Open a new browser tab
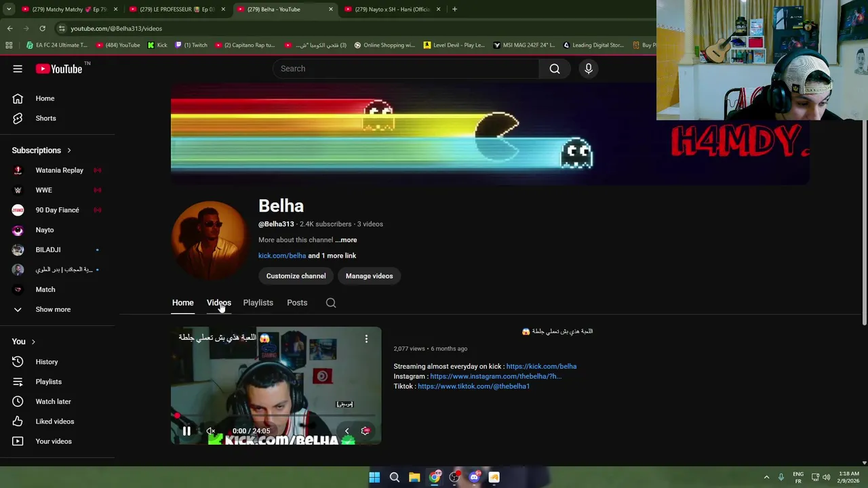 coord(454,9)
